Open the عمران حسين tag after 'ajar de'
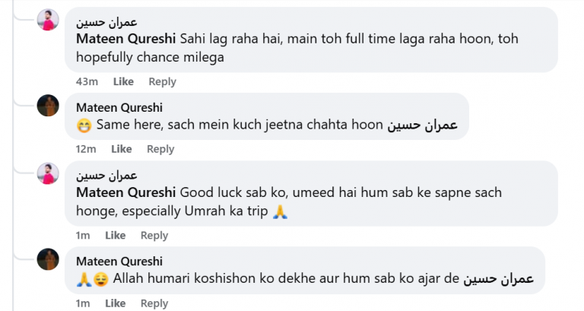The width and height of the screenshot is (584, 311). pyautogui.click(x=498, y=278)
